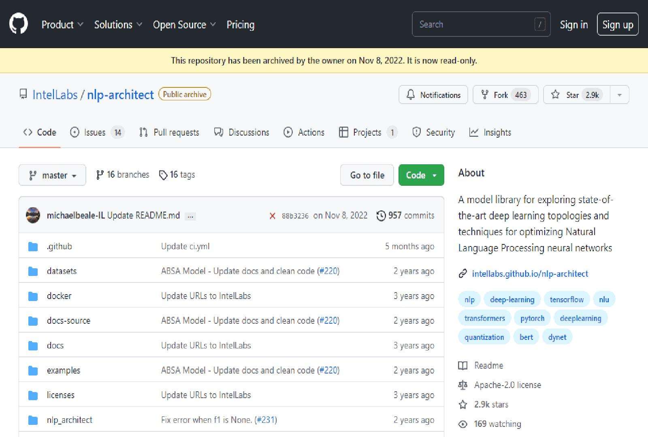Screen dimensions: 648x437
Task: Select the Code tab icon
Action: [x=28, y=132]
